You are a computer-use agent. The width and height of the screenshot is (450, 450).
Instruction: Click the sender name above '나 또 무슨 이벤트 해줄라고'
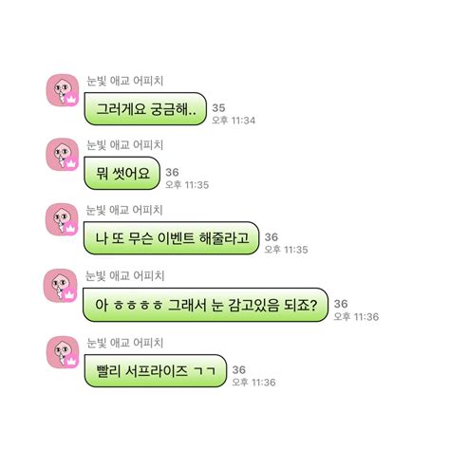[x=124, y=210]
